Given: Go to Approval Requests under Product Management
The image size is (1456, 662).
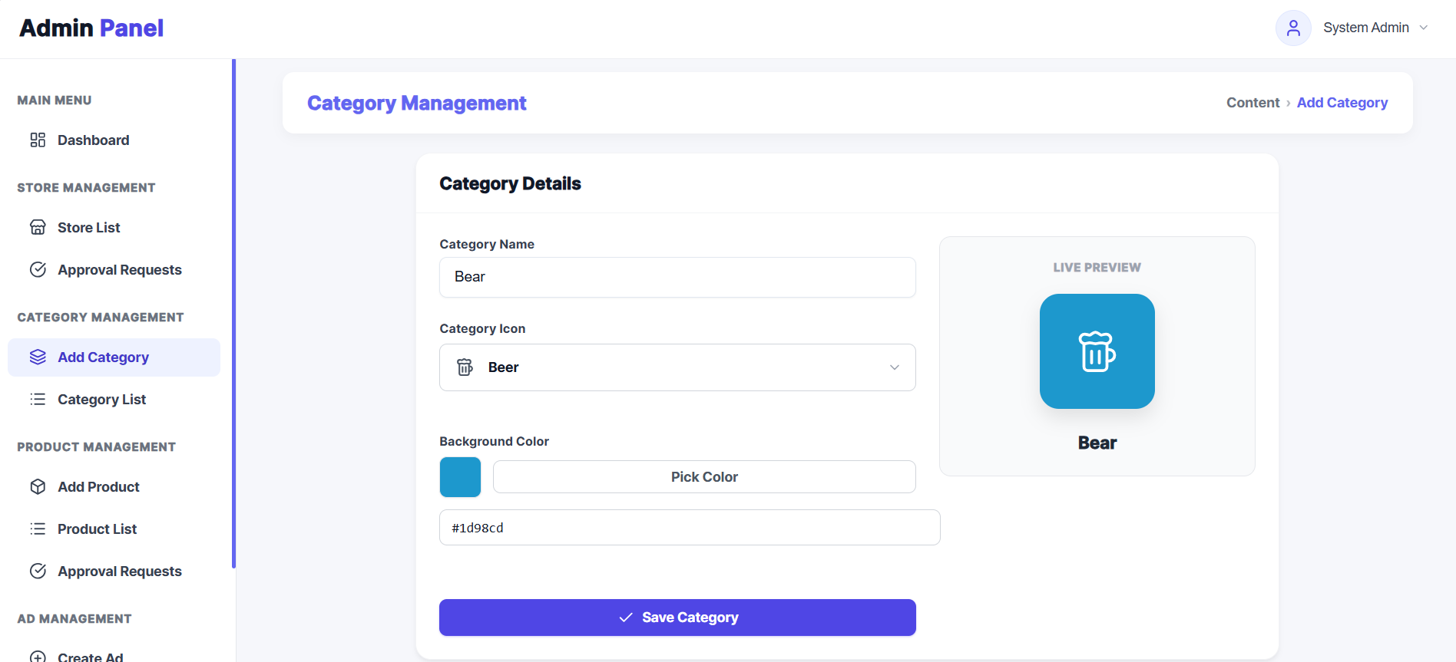Looking at the screenshot, I should coord(119,571).
